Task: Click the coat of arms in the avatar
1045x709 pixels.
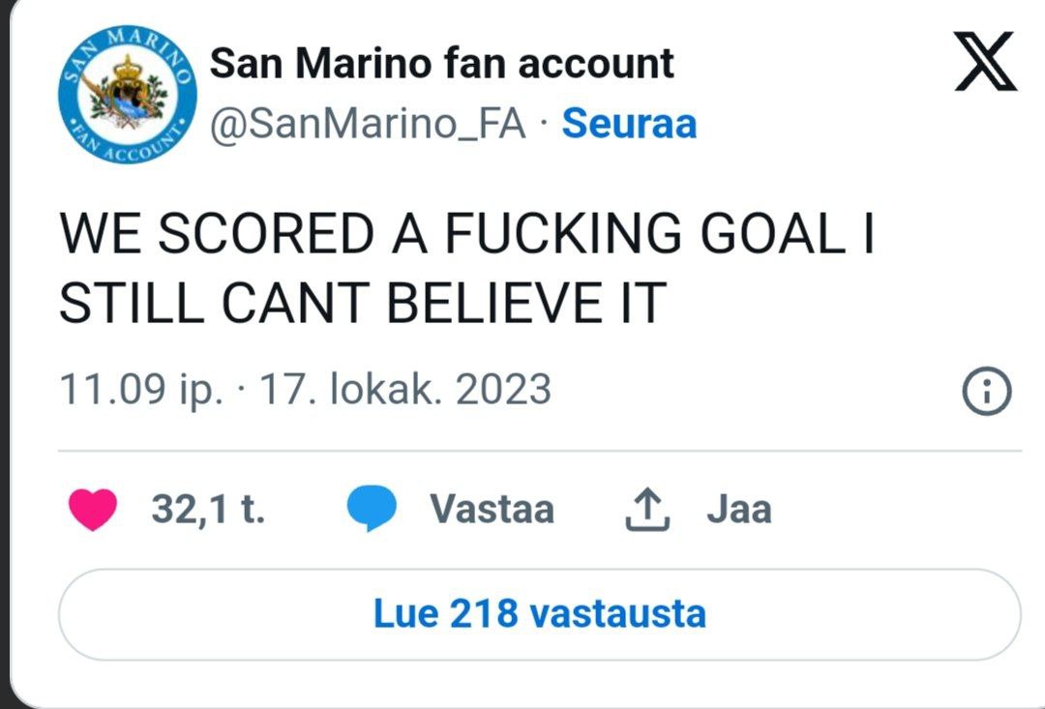Action: pos(128,92)
